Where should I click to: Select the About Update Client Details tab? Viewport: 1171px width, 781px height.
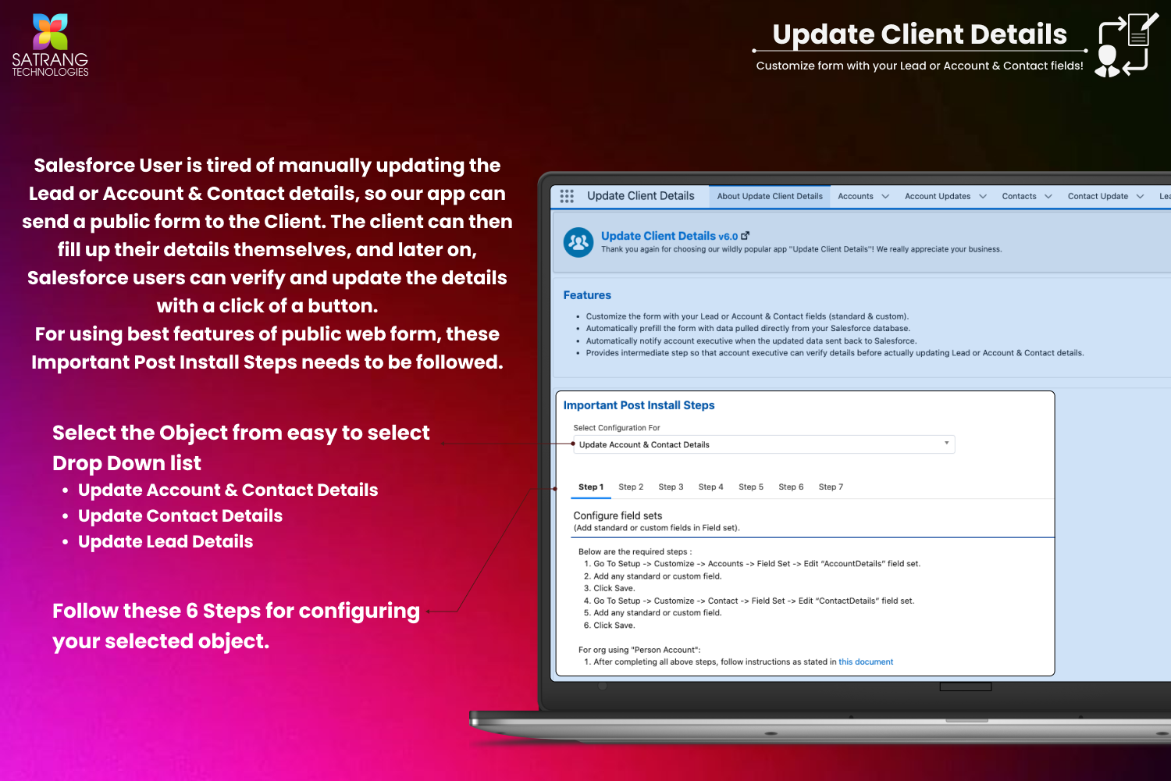coord(770,196)
